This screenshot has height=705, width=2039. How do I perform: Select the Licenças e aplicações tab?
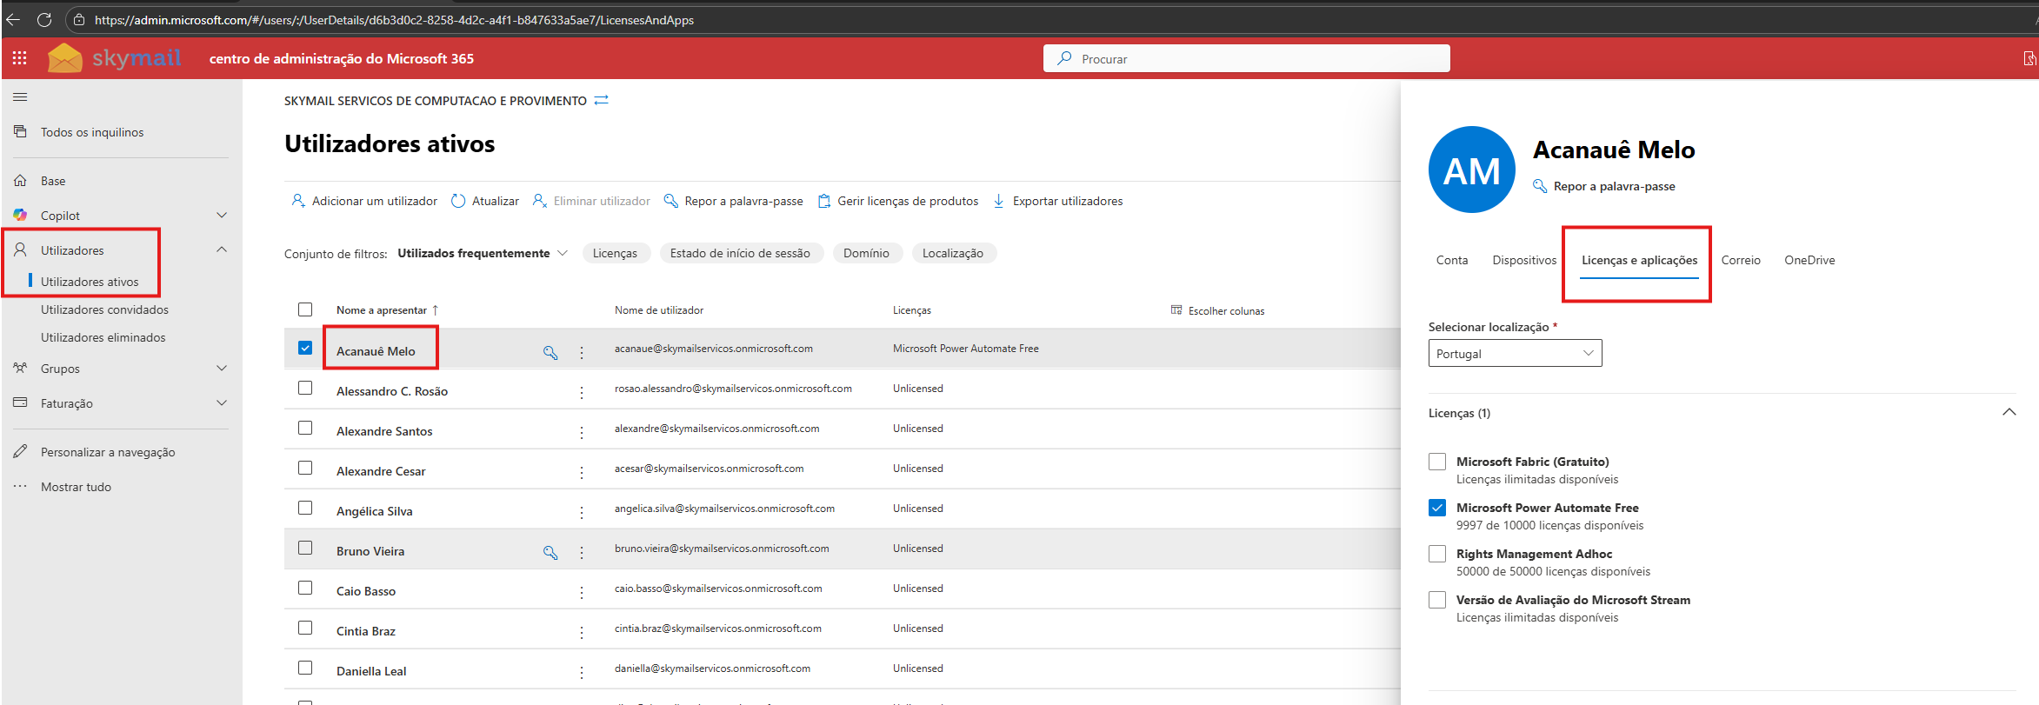[x=1639, y=260]
